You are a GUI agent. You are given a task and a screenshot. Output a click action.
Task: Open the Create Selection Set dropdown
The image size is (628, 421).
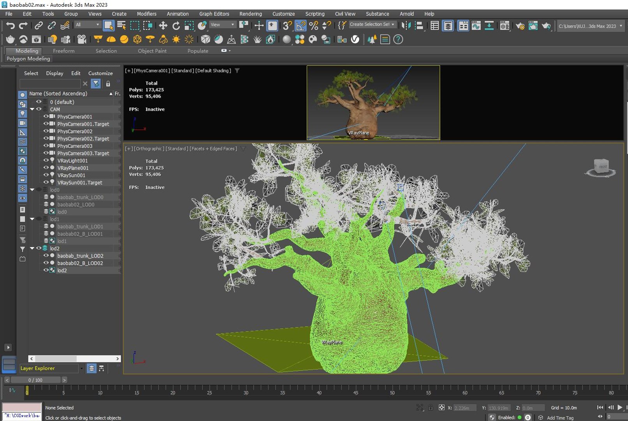click(372, 25)
